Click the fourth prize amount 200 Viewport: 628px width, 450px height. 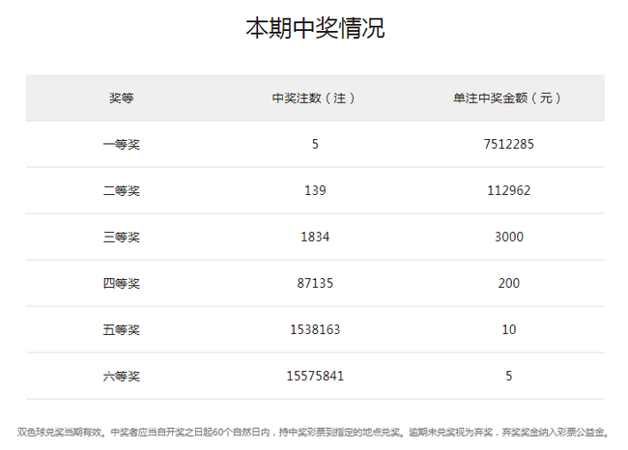pos(508,284)
